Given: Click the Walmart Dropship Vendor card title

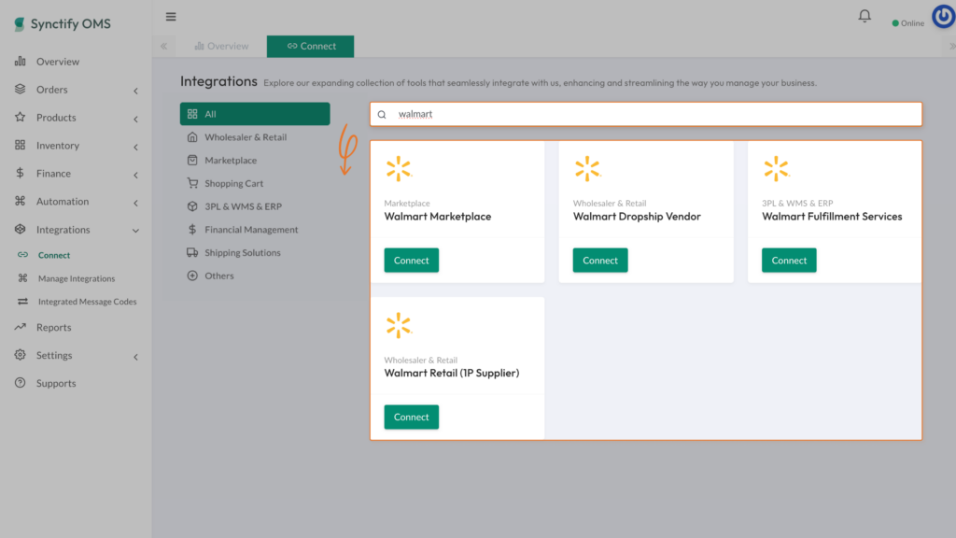Looking at the screenshot, I should pyautogui.click(x=637, y=217).
